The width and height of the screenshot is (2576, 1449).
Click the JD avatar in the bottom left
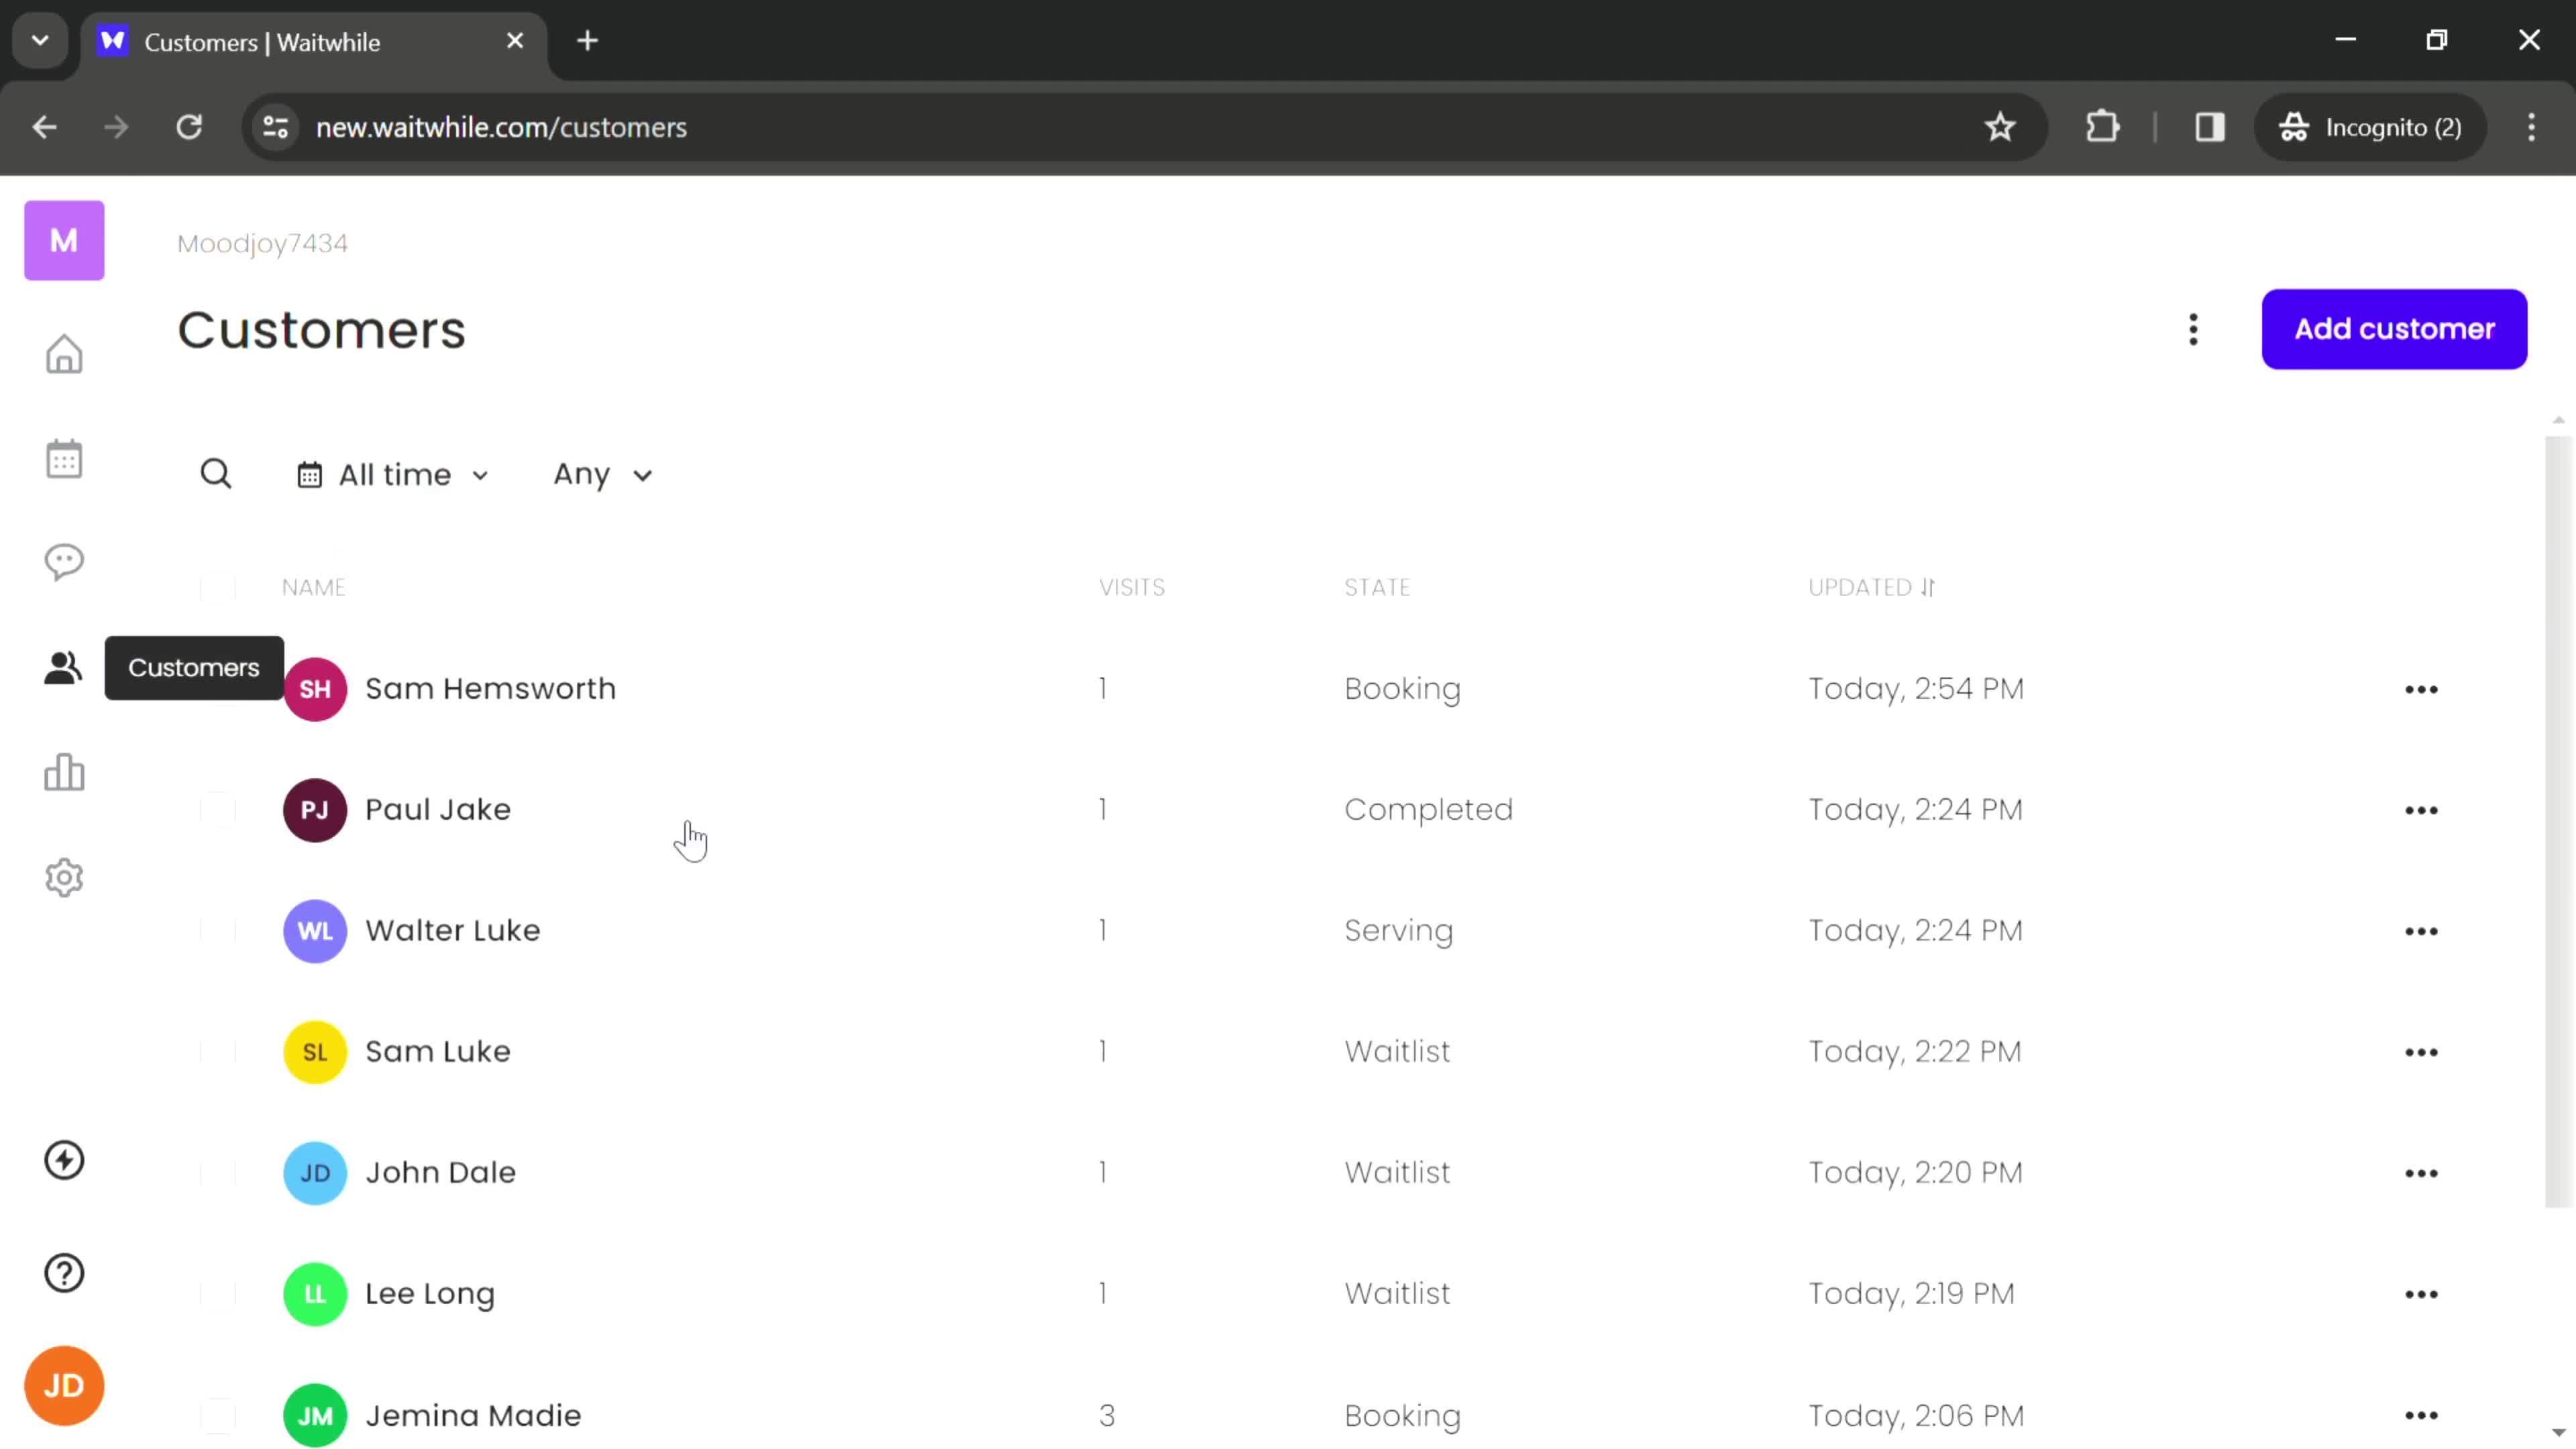click(x=64, y=1385)
